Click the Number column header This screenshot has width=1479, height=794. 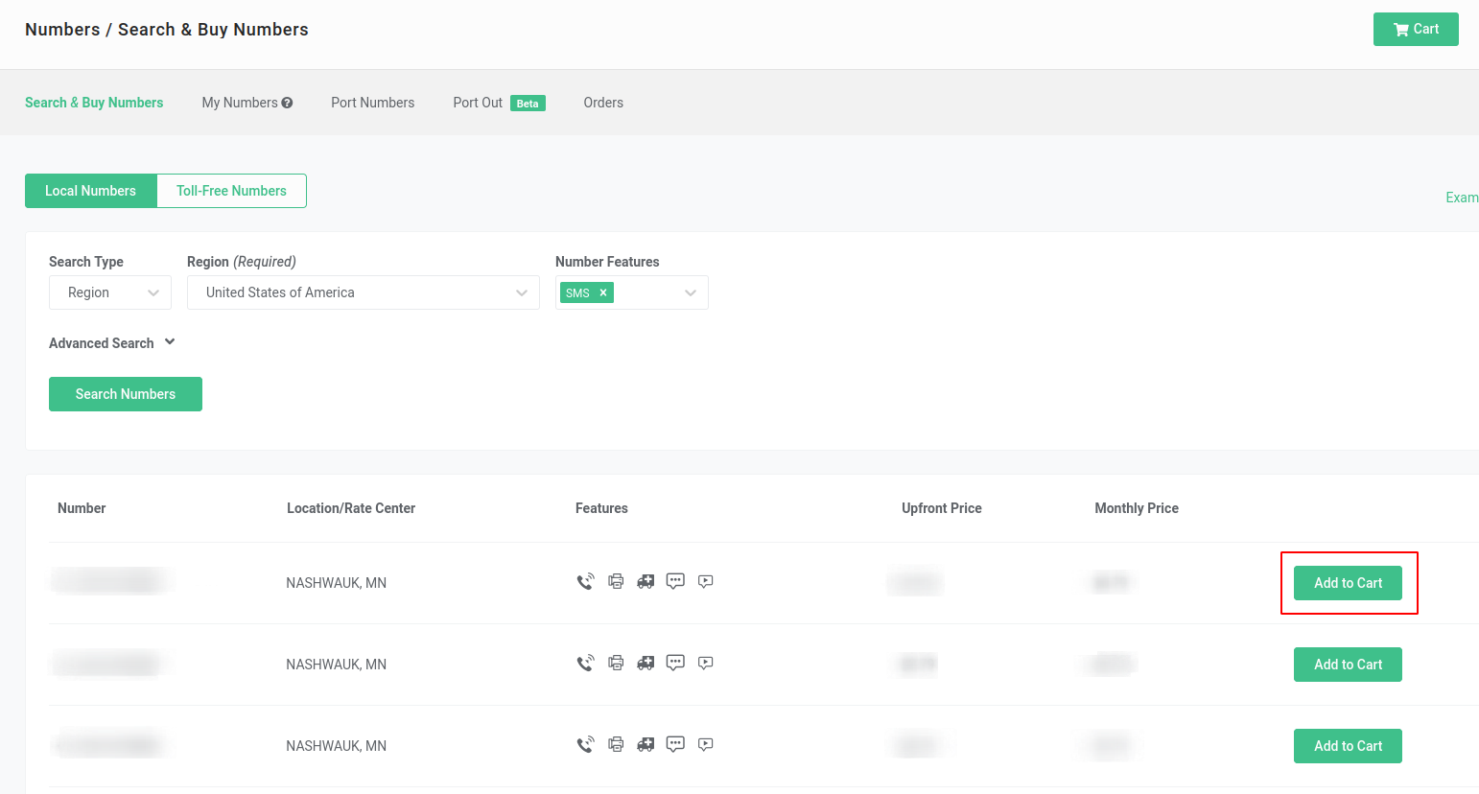click(x=82, y=508)
